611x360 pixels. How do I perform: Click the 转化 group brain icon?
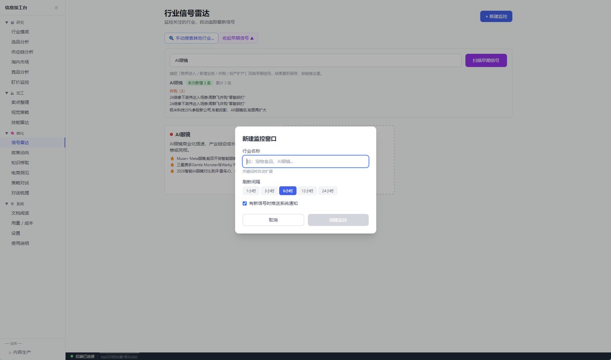(12, 133)
